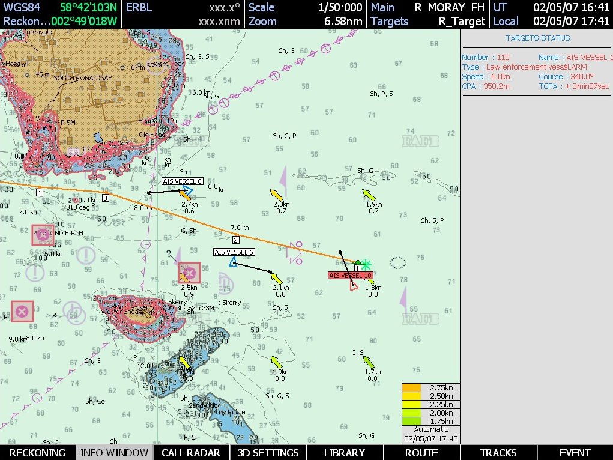Click waypoint 2 box on the route
This screenshot has height=460, width=613.
(x=236, y=240)
